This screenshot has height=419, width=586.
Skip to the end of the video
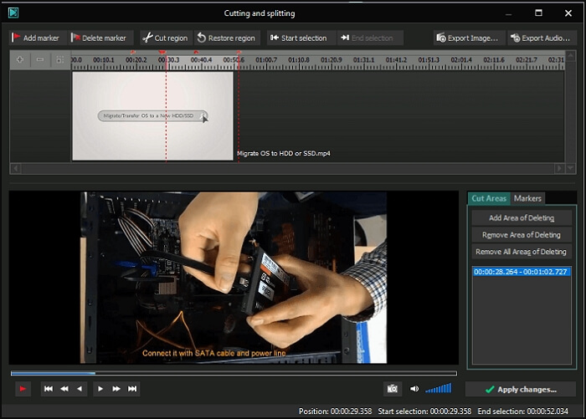click(132, 389)
